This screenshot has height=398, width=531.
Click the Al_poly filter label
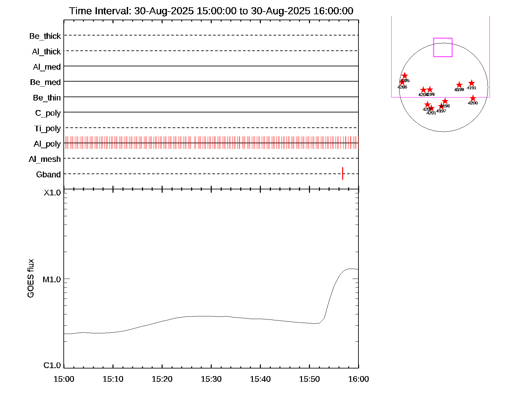click(x=47, y=144)
